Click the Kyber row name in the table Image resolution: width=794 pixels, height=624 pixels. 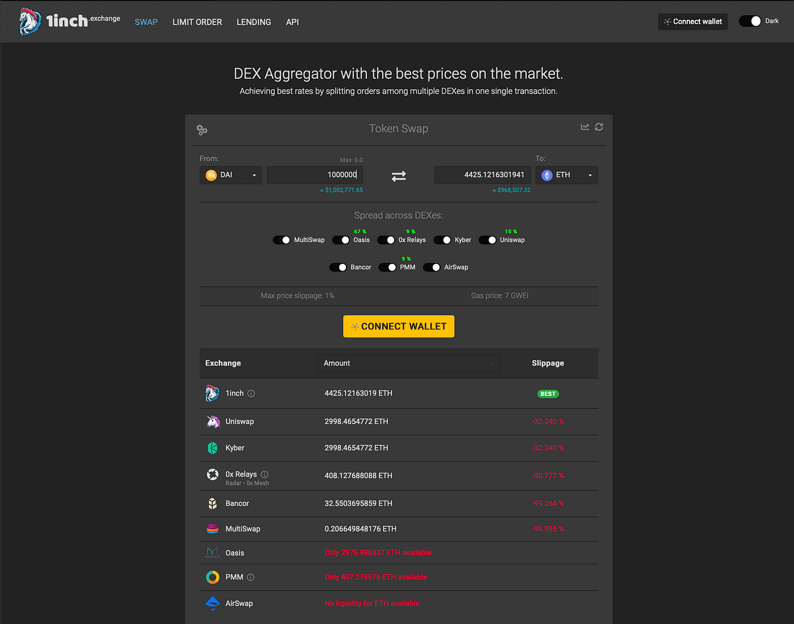[x=235, y=448]
